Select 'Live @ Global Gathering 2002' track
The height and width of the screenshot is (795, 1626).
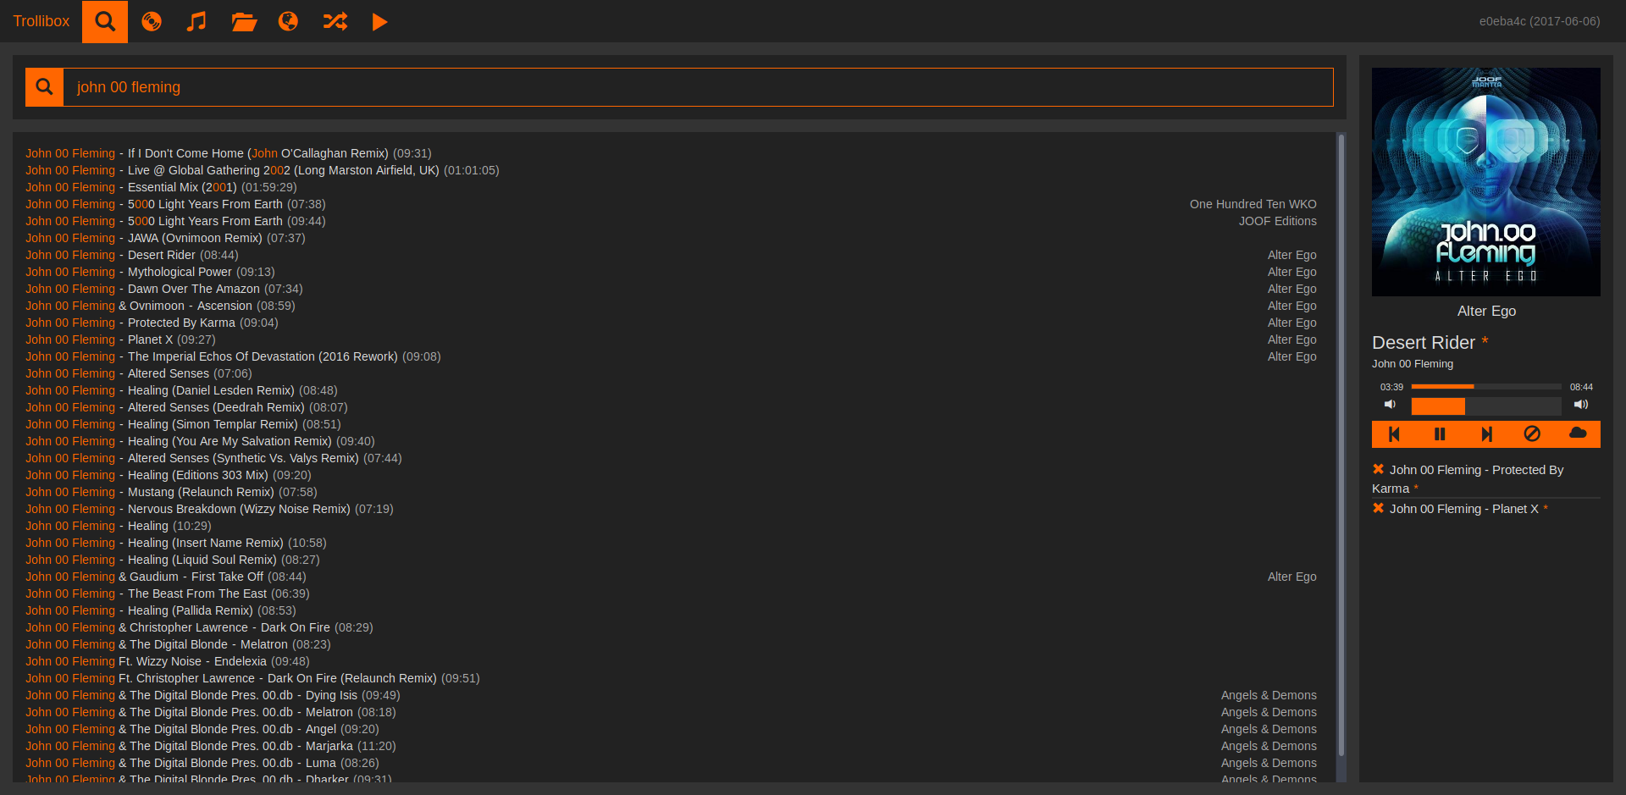(284, 170)
